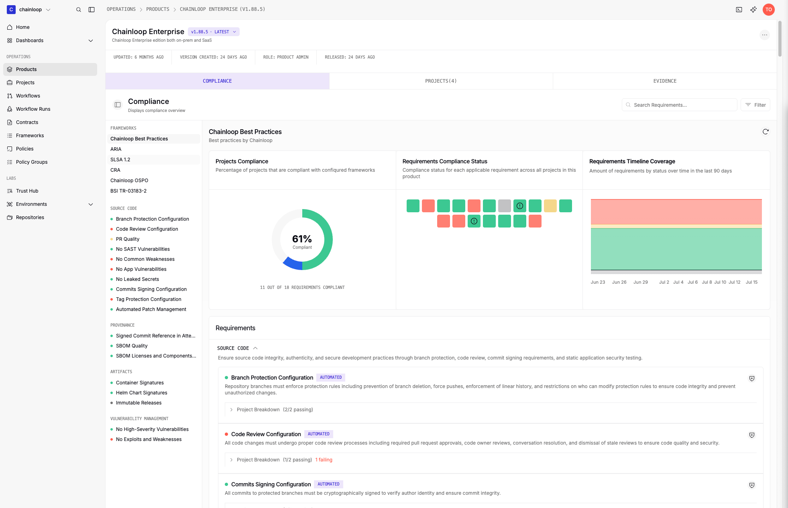Image resolution: width=788 pixels, height=508 pixels.
Task: Switch to the PROJECTS(4) tab
Action: tap(441, 81)
